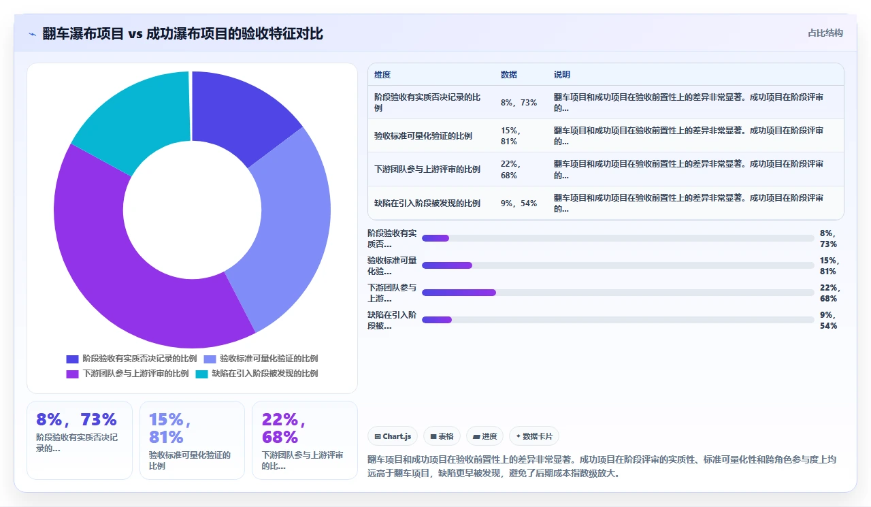
Task: Toggle legend item 阶段验收有实质否决记录的比例
Action: [131, 359]
